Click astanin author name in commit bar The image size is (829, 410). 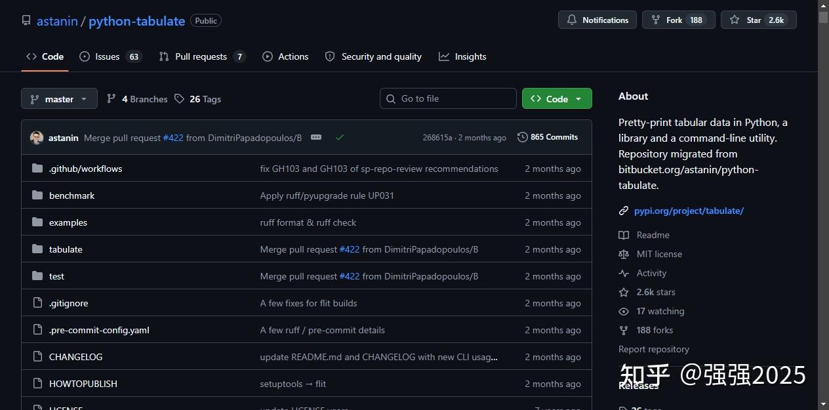(64, 138)
